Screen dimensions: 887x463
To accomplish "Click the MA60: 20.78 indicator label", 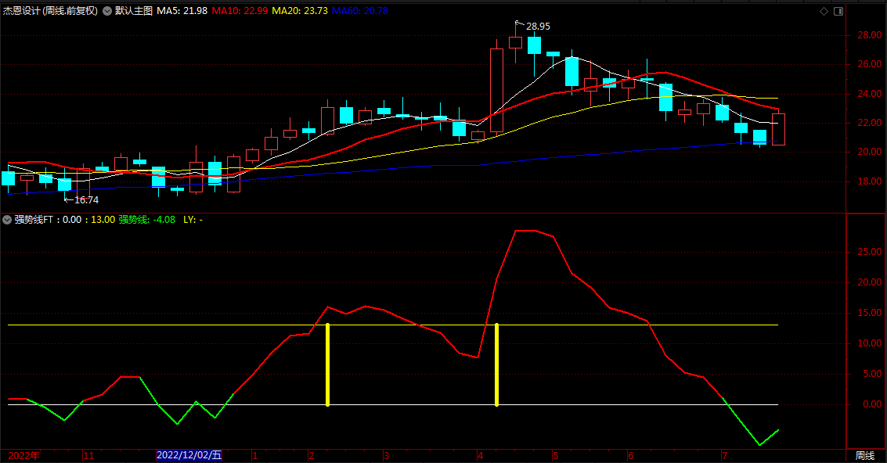I will 360,11.
